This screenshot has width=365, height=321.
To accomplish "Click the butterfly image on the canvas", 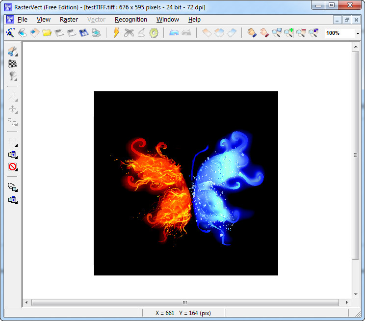I will (186, 184).
